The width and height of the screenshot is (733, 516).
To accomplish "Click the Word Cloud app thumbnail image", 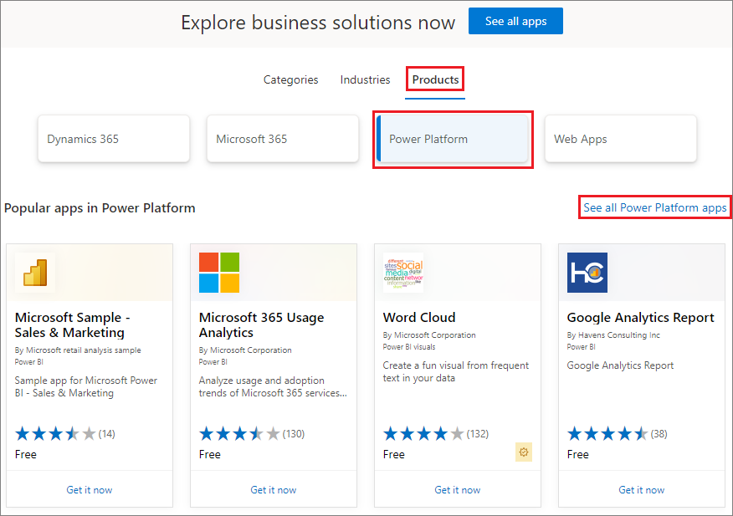I will (403, 273).
